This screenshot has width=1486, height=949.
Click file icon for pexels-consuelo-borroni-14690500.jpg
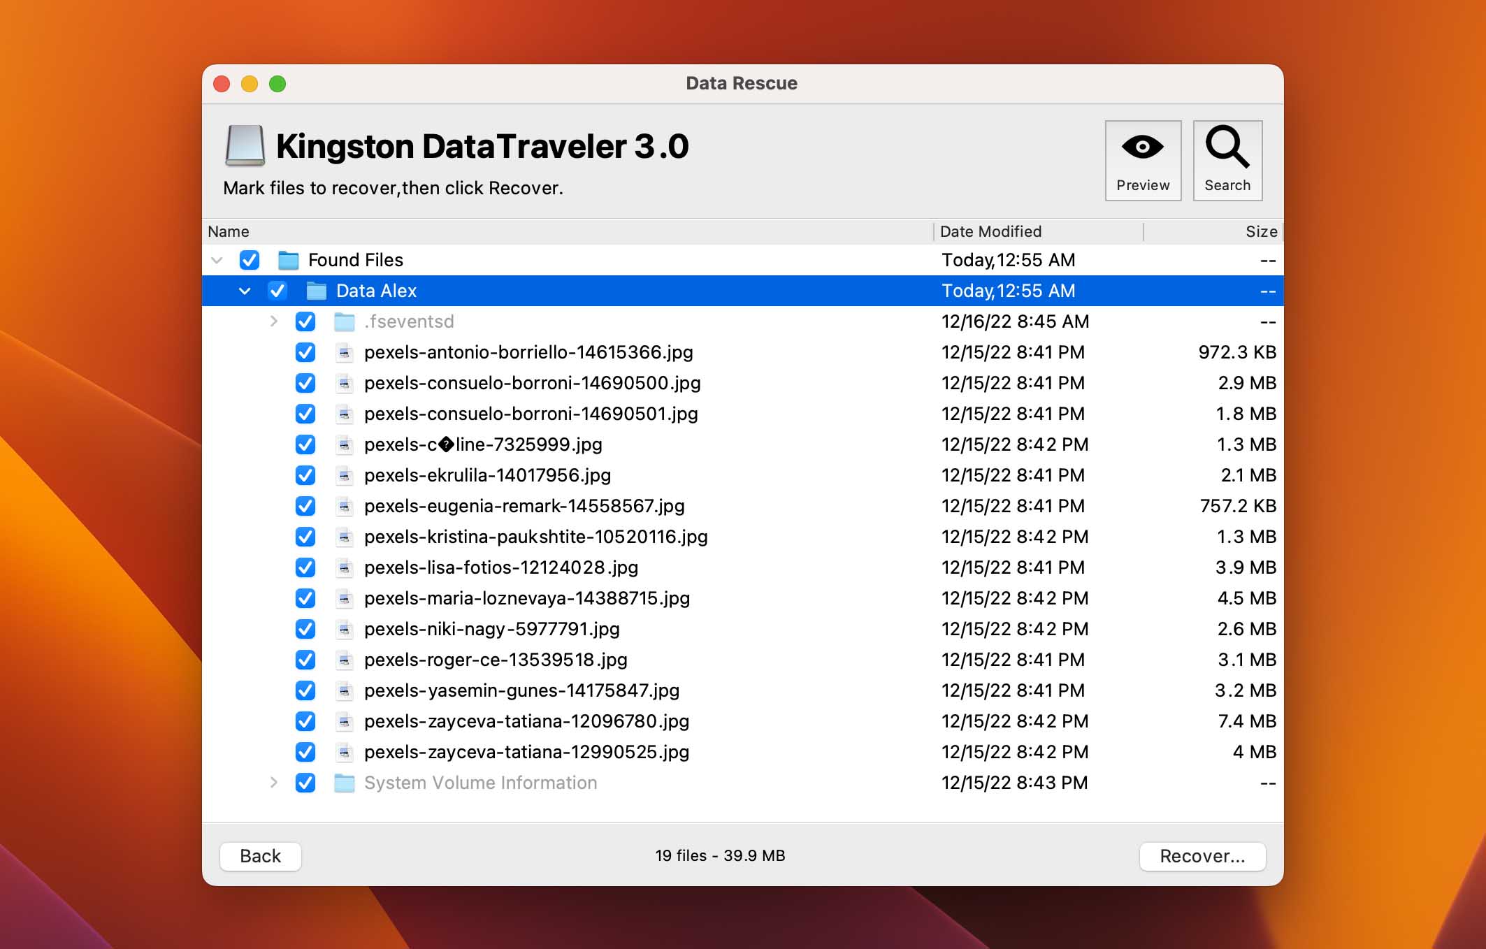(x=344, y=384)
